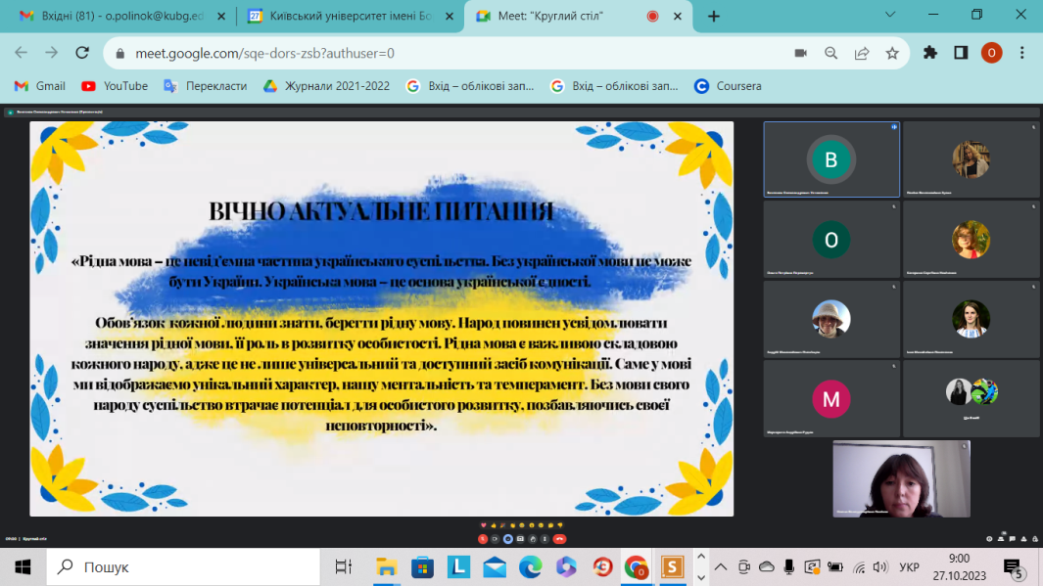The height and width of the screenshot is (586, 1043).
Task: Show the participants people panel
Action: click(x=1001, y=539)
